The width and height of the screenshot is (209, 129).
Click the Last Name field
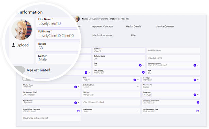point(119,50)
